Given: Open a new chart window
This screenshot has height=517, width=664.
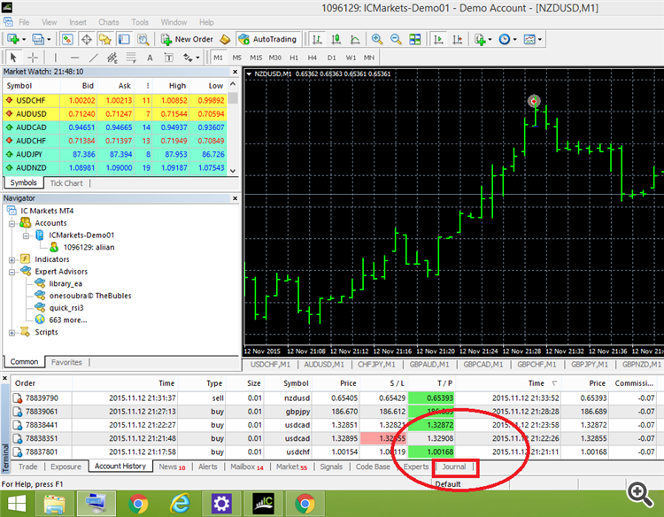Looking at the screenshot, I should pyautogui.click(x=13, y=39).
